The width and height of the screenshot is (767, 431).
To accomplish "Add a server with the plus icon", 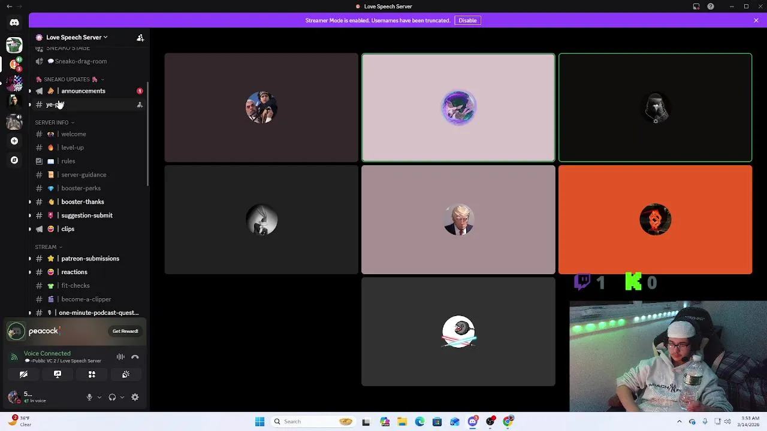I will pyautogui.click(x=14, y=141).
